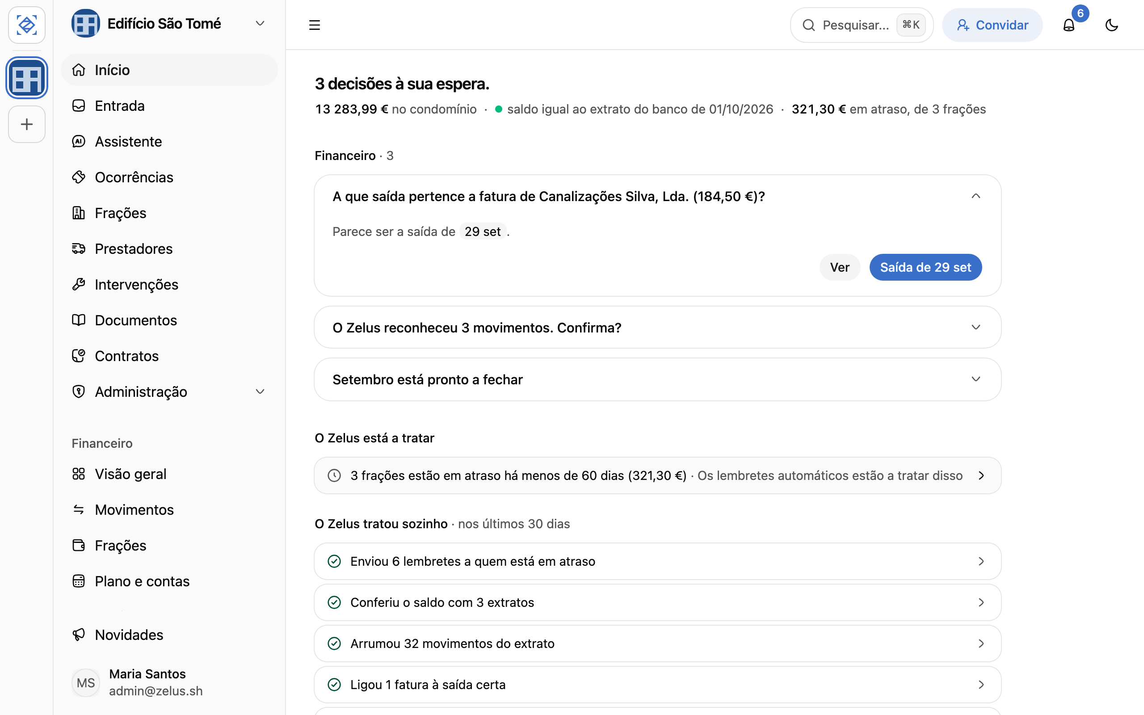Click the '29 set' date chip

pyautogui.click(x=482, y=231)
